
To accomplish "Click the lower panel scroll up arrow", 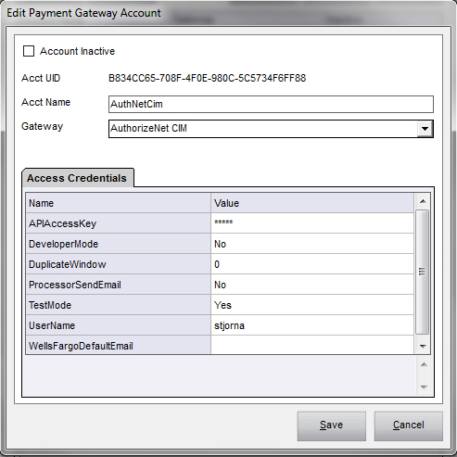I will (x=424, y=364).
